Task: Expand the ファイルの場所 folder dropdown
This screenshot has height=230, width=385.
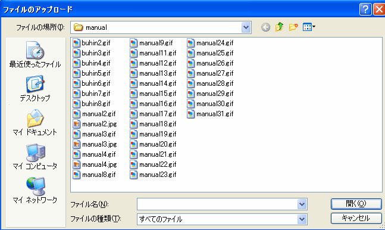Action: pyautogui.click(x=246, y=27)
